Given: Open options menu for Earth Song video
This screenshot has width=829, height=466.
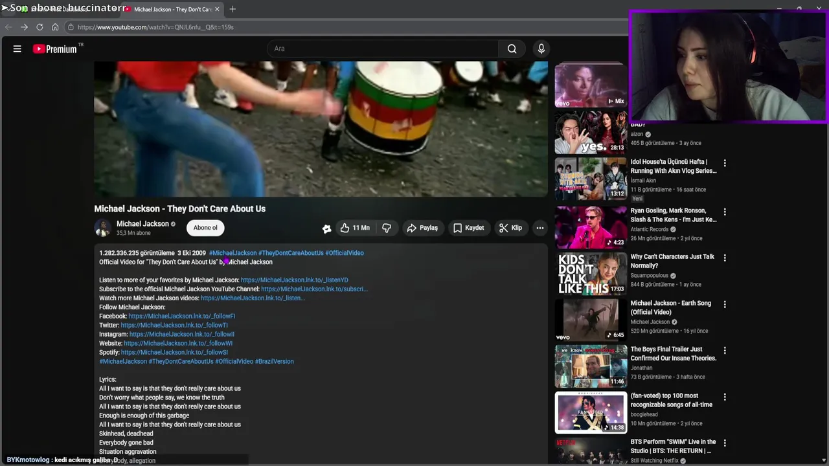Looking at the screenshot, I should click(725, 305).
